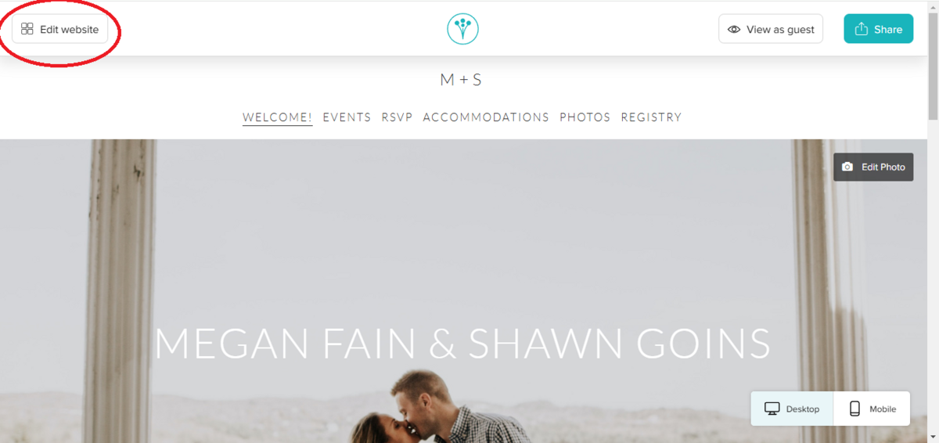
Task: Click the teal Share button
Action: (879, 29)
